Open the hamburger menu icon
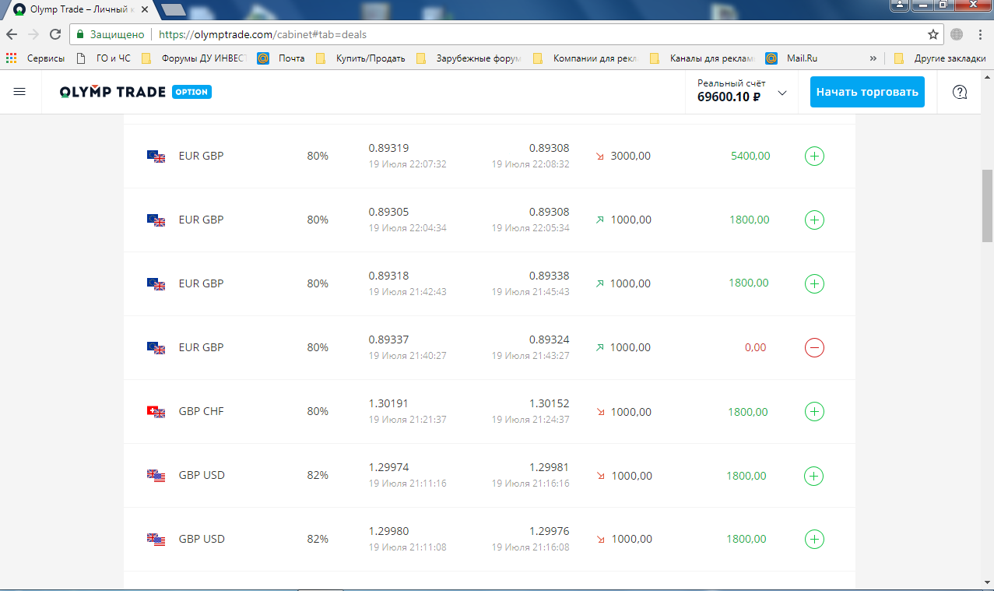This screenshot has width=994, height=591. [x=20, y=92]
